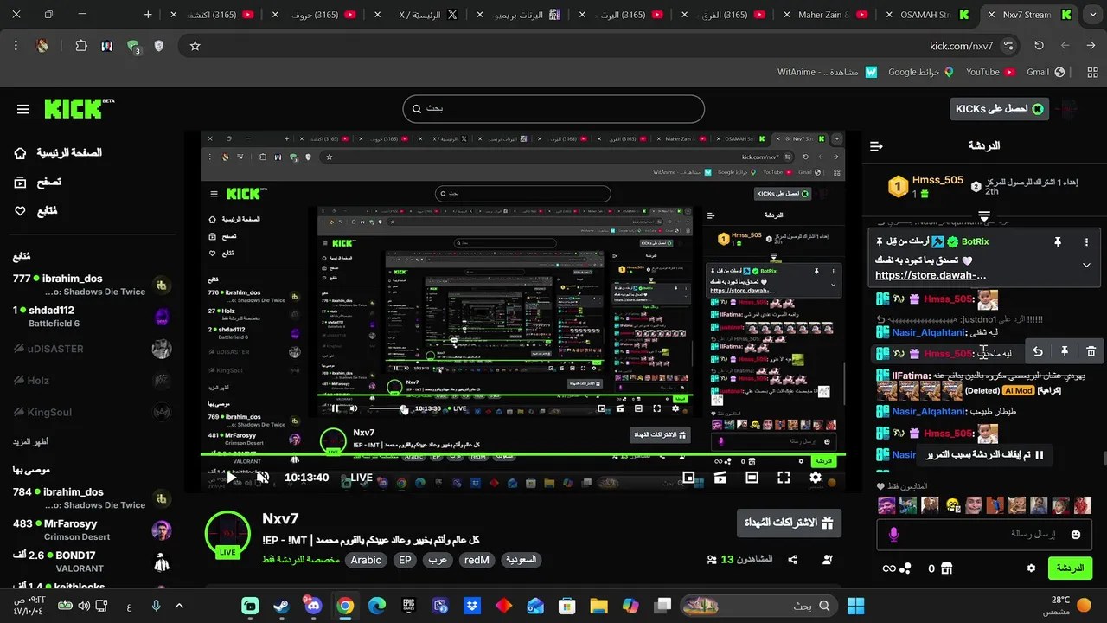Image resolution: width=1107 pixels, height=623 pixels.
Task: Open pinned message three-dot options
Action: 1086,242
